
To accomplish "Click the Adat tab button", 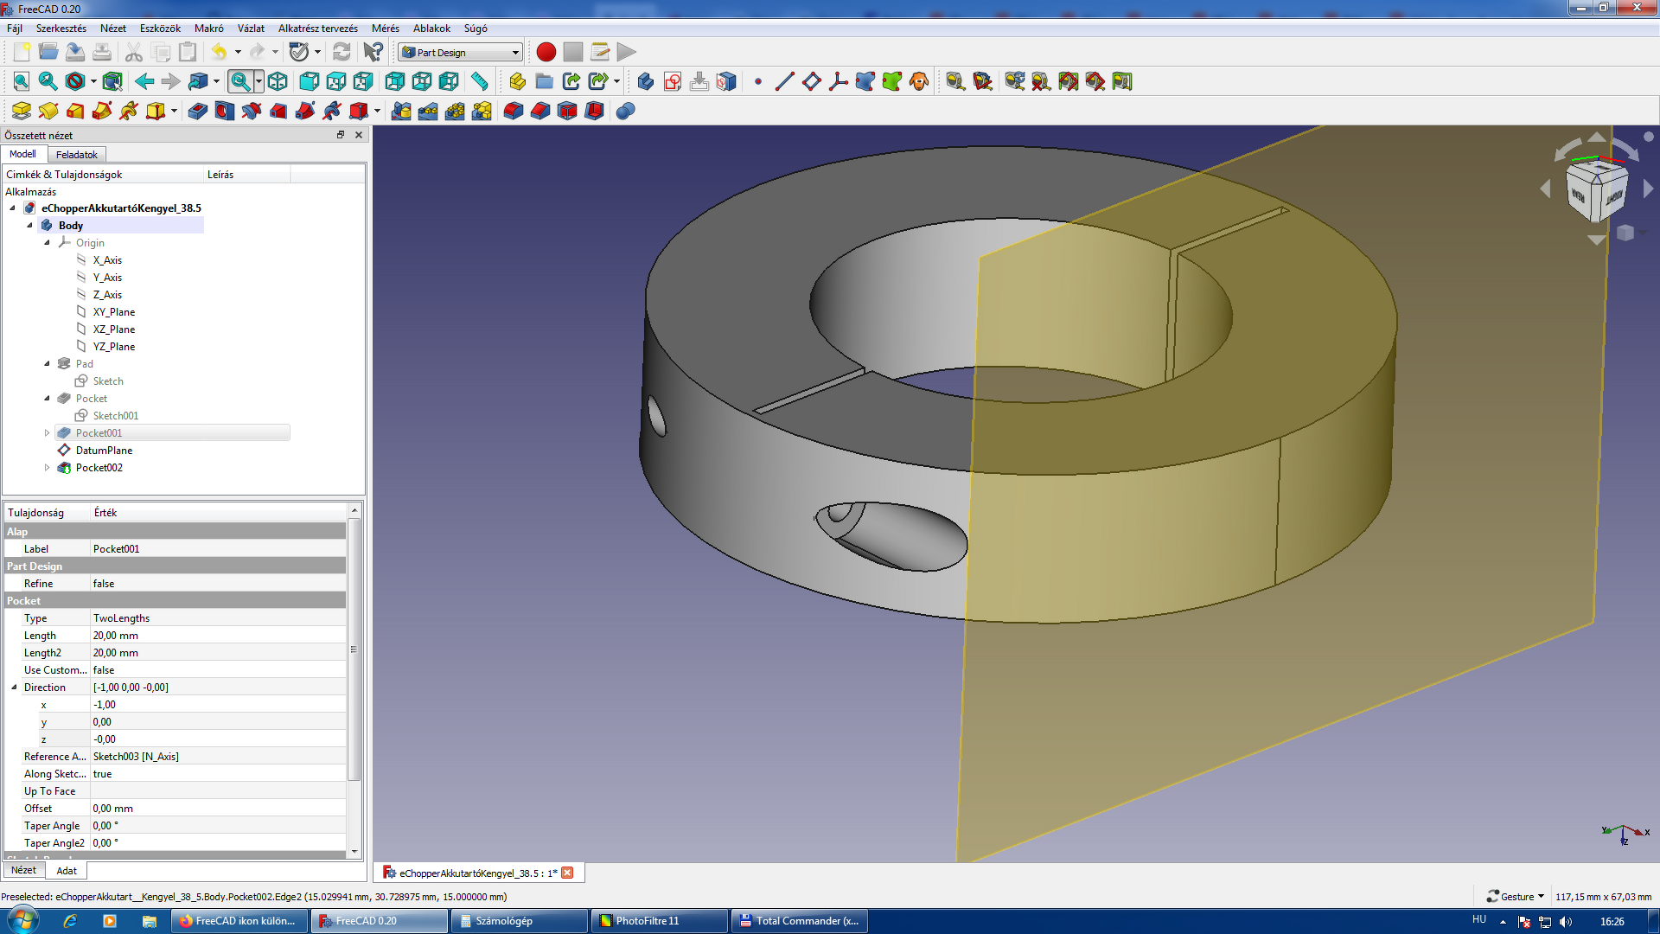I will click(67, 871).
